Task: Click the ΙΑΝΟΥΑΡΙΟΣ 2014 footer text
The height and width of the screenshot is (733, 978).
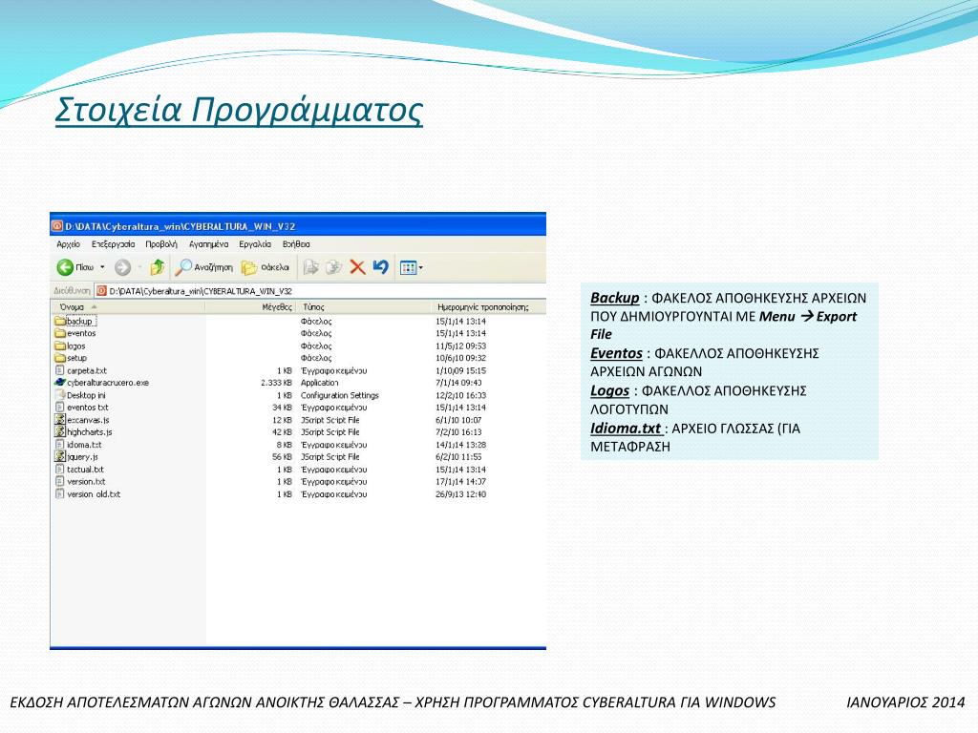Action: click(905, 702)
